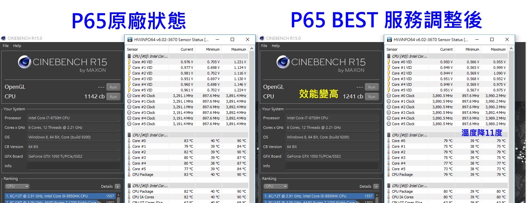This screenshot has height=203, width=527.
Task: Click GFX Board field in left CINEBENCH
Action: tap(74, 156)
